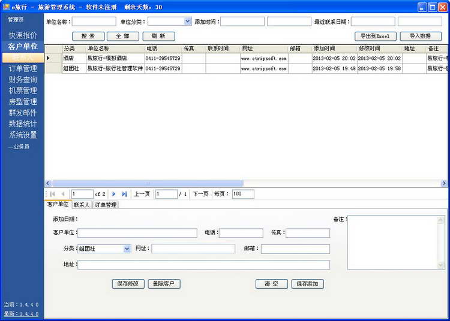Click the 搜索 button
This screenshot has width=450, height=321.
coord(88,37)
